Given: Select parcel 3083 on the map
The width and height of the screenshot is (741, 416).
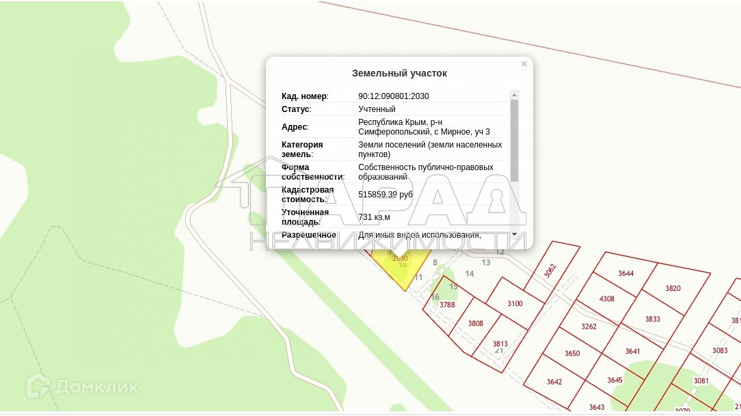Looking at the screenshot, I should (x=720, y=350).
